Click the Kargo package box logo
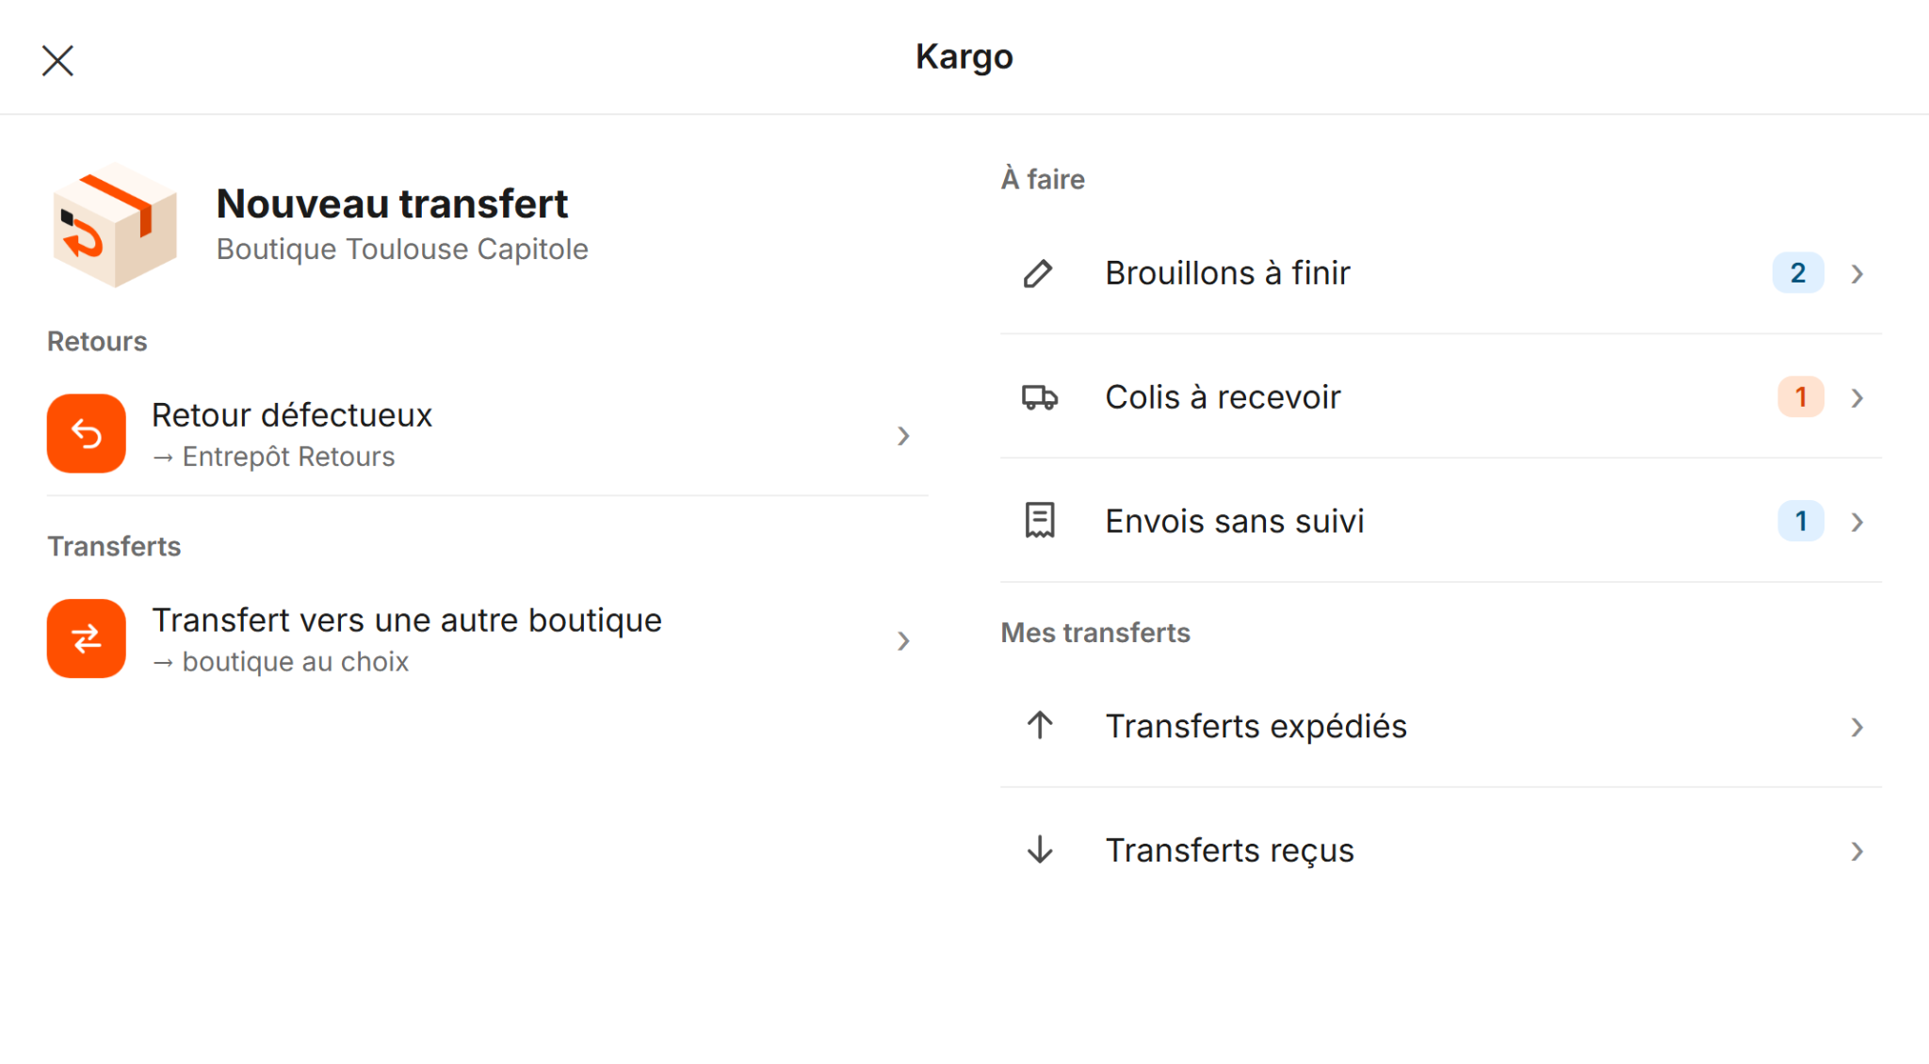The image size is (1929, 1064). click(115, 225)
